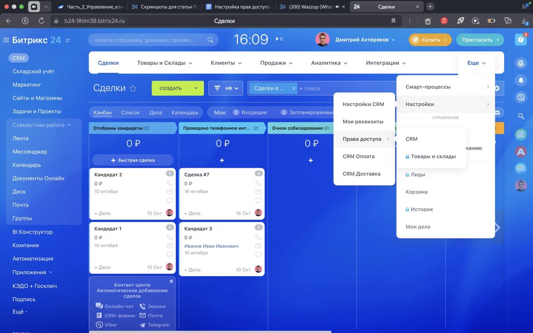The width and height of the screenshot is (533, 333).
Task: Click bookmark icon in address bar
Action: (x=394, y=21)
